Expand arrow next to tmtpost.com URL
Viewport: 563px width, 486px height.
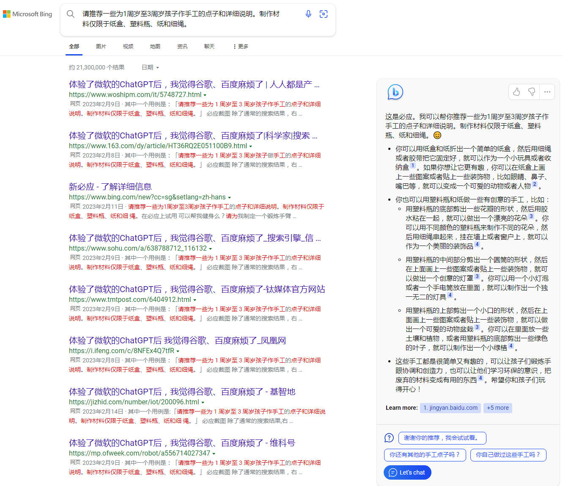[195, 300]
